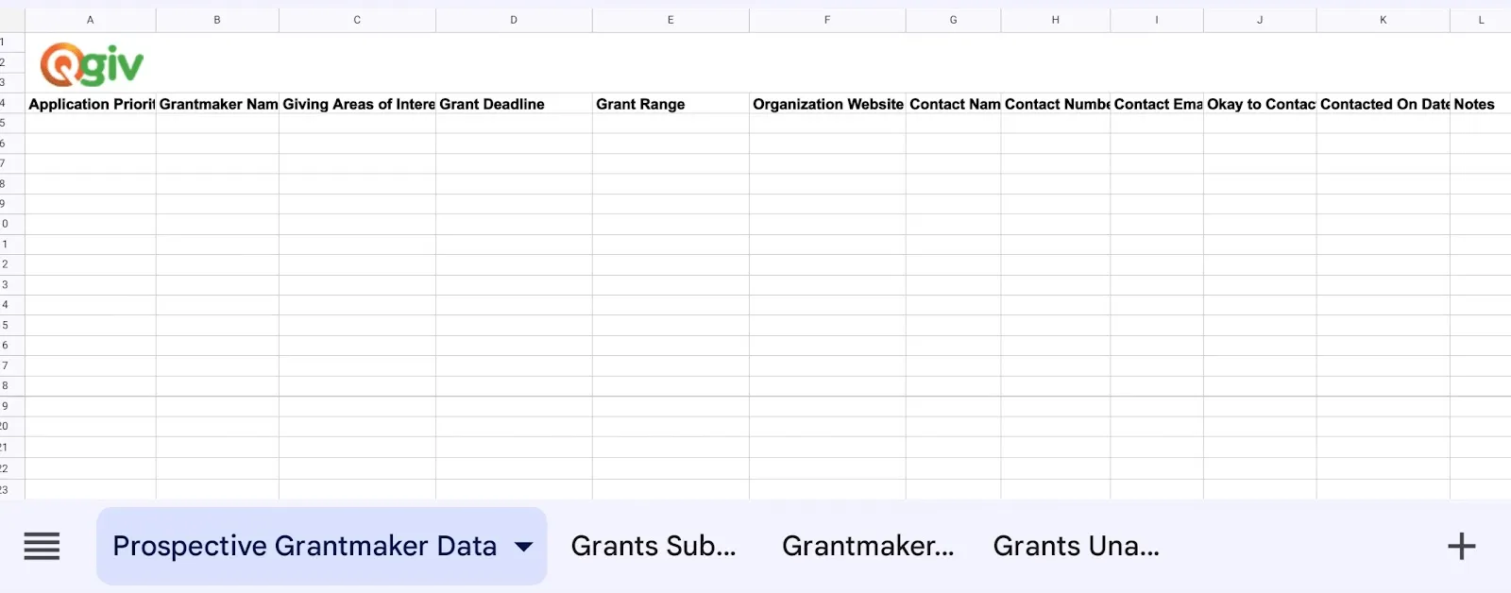Open the all sheets list icon

coord(42,546)
